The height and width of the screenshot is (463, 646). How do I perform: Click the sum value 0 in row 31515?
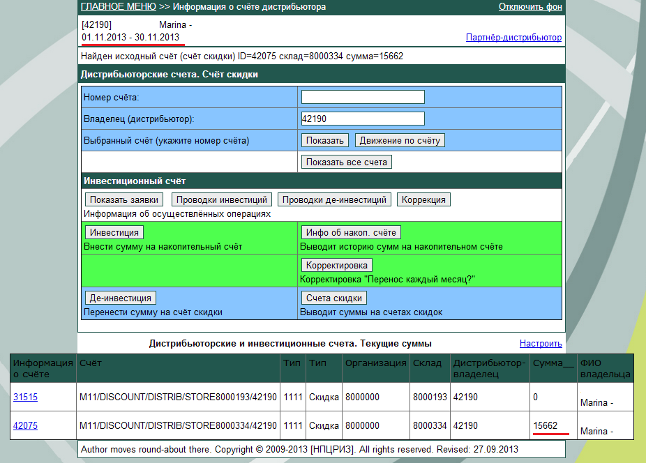pyautogui.click(x=535, y=397)
